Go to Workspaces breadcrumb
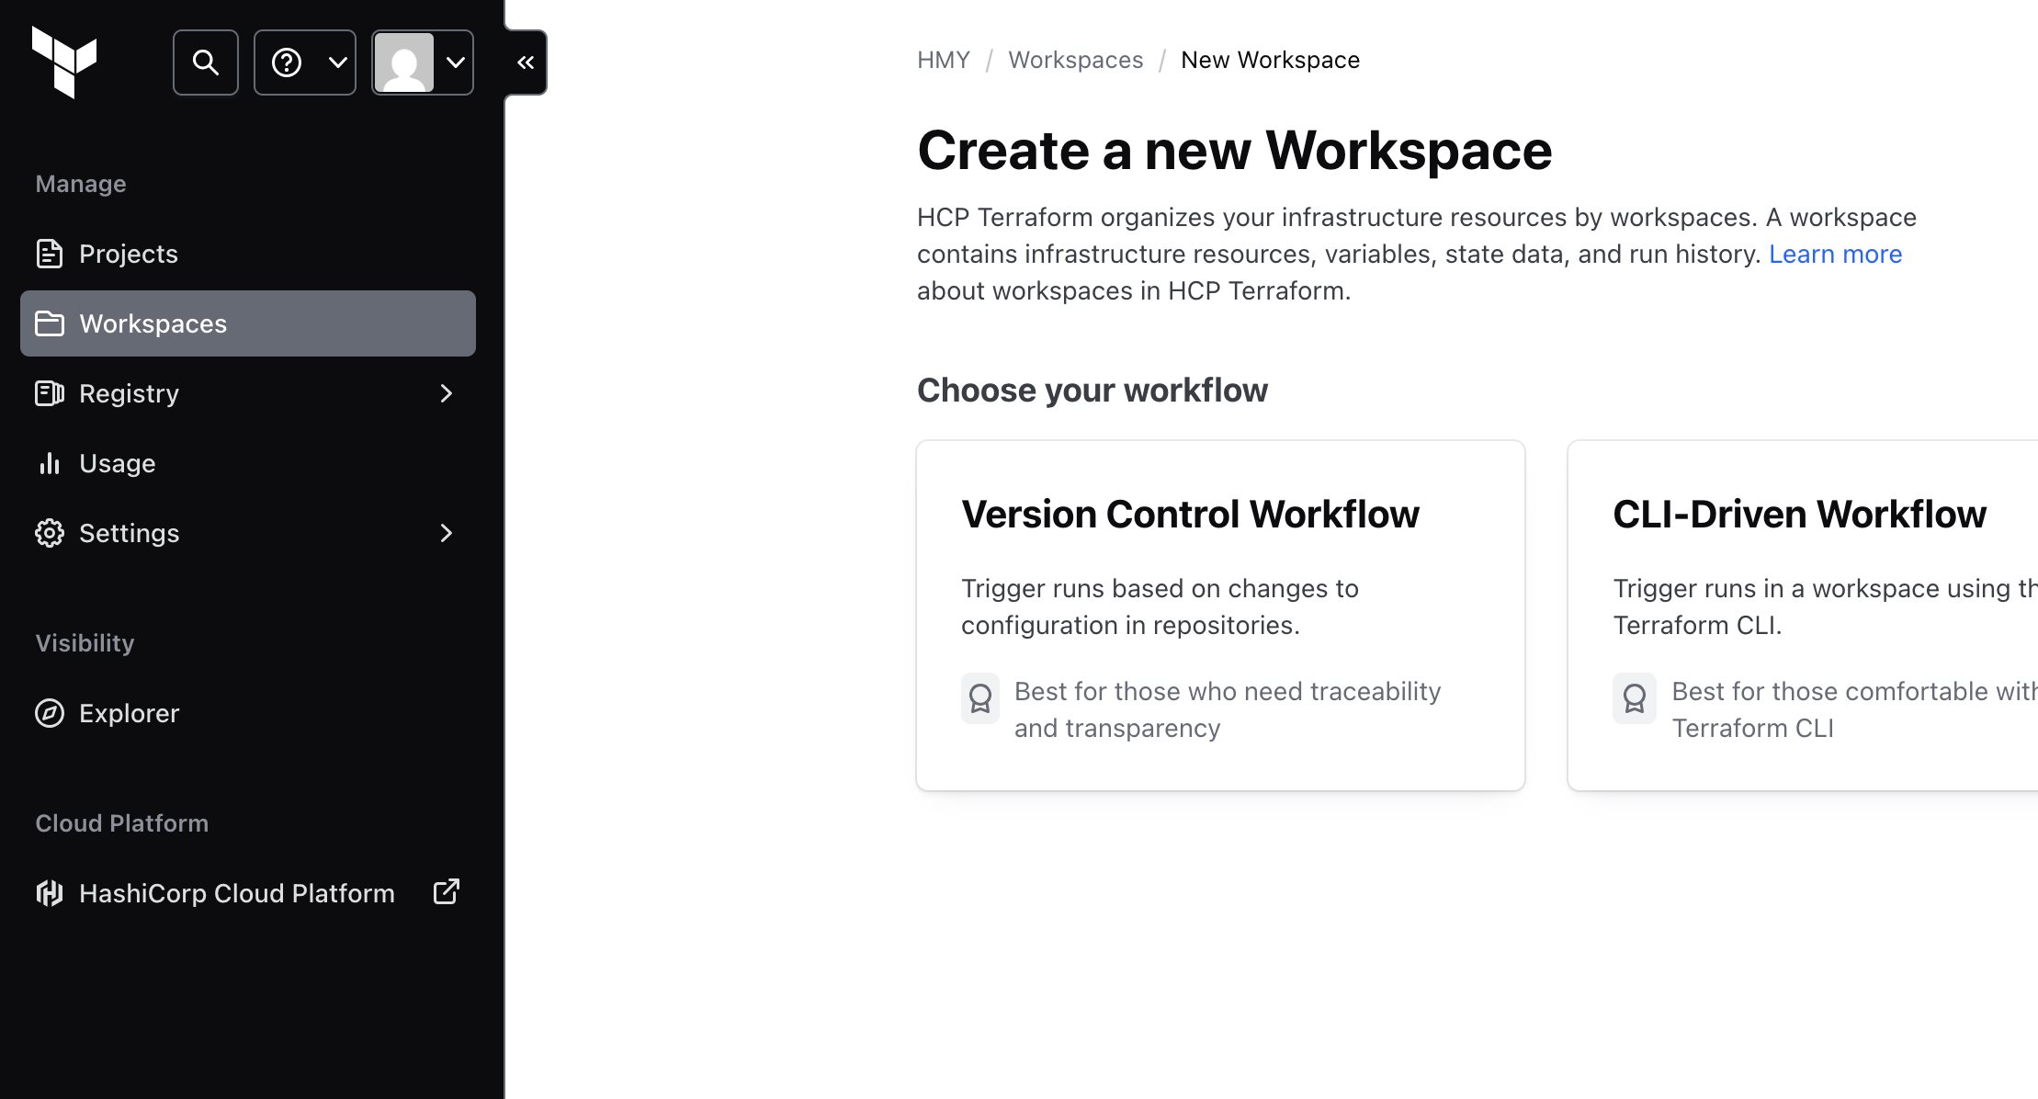Viewport: 2038px width, 1099px height. coord(1076,60)
